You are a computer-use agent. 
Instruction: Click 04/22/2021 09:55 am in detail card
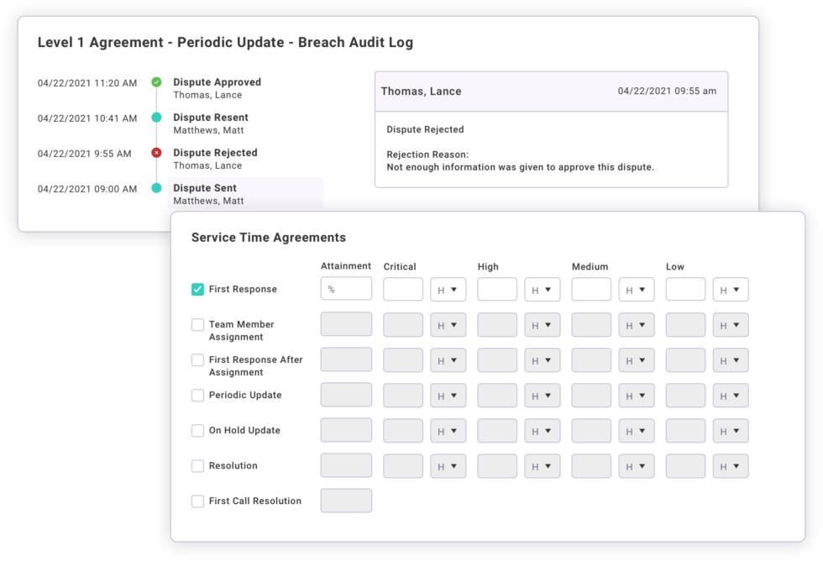pyautogui.click(x=667, y=91)
